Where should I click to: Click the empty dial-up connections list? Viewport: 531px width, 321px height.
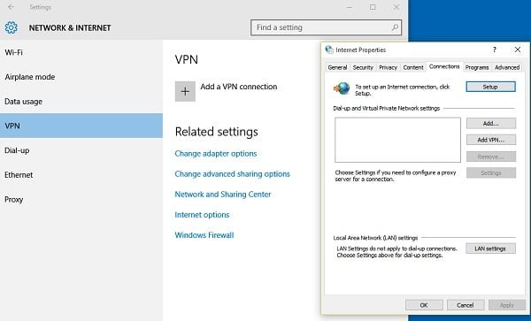tap(397, 140)
